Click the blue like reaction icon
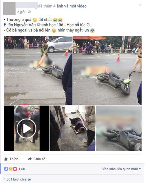Viewport: 145px width, 183px height. pos(6,169)
